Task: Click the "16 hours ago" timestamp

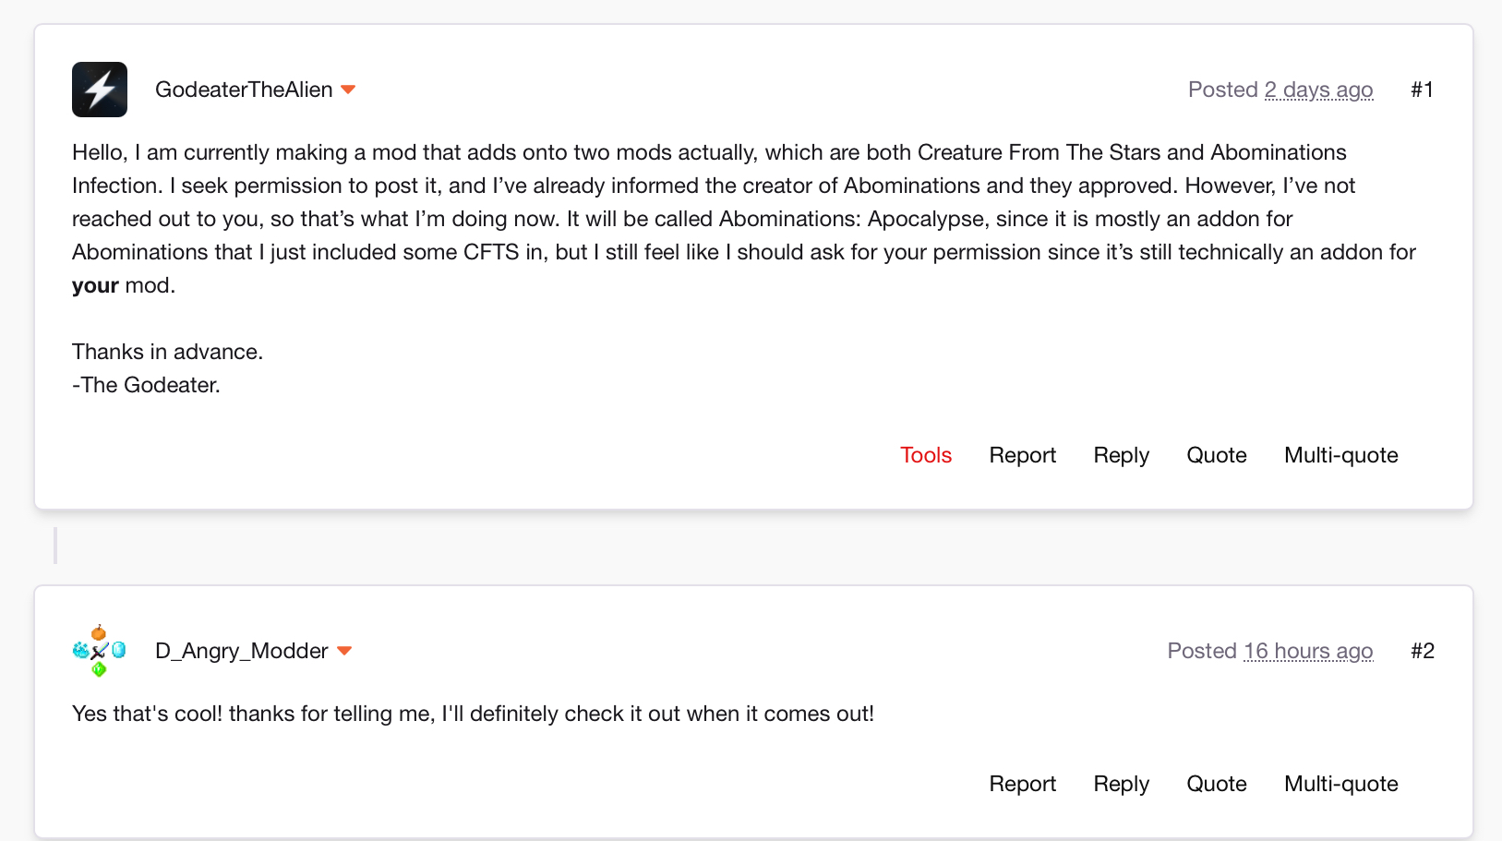Action: [x=1308, y=651]
